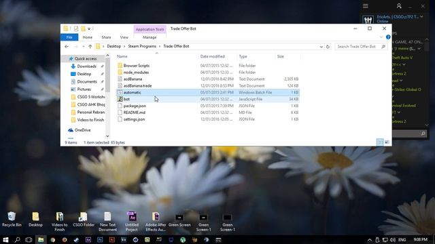The width and height of the screenshot is (435, 244).
Task: Click the forward navigation arrow
Action: coord(76,47)
